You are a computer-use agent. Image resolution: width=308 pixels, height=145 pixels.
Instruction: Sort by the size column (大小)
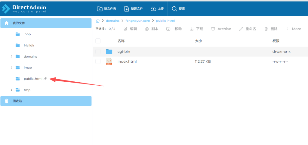coord(198,41)
